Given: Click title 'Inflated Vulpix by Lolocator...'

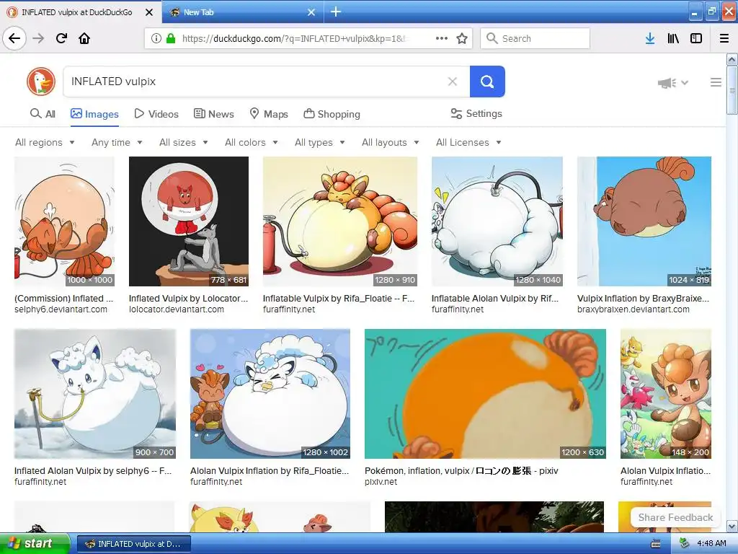Looking at the screenshot, I should 188,298.
